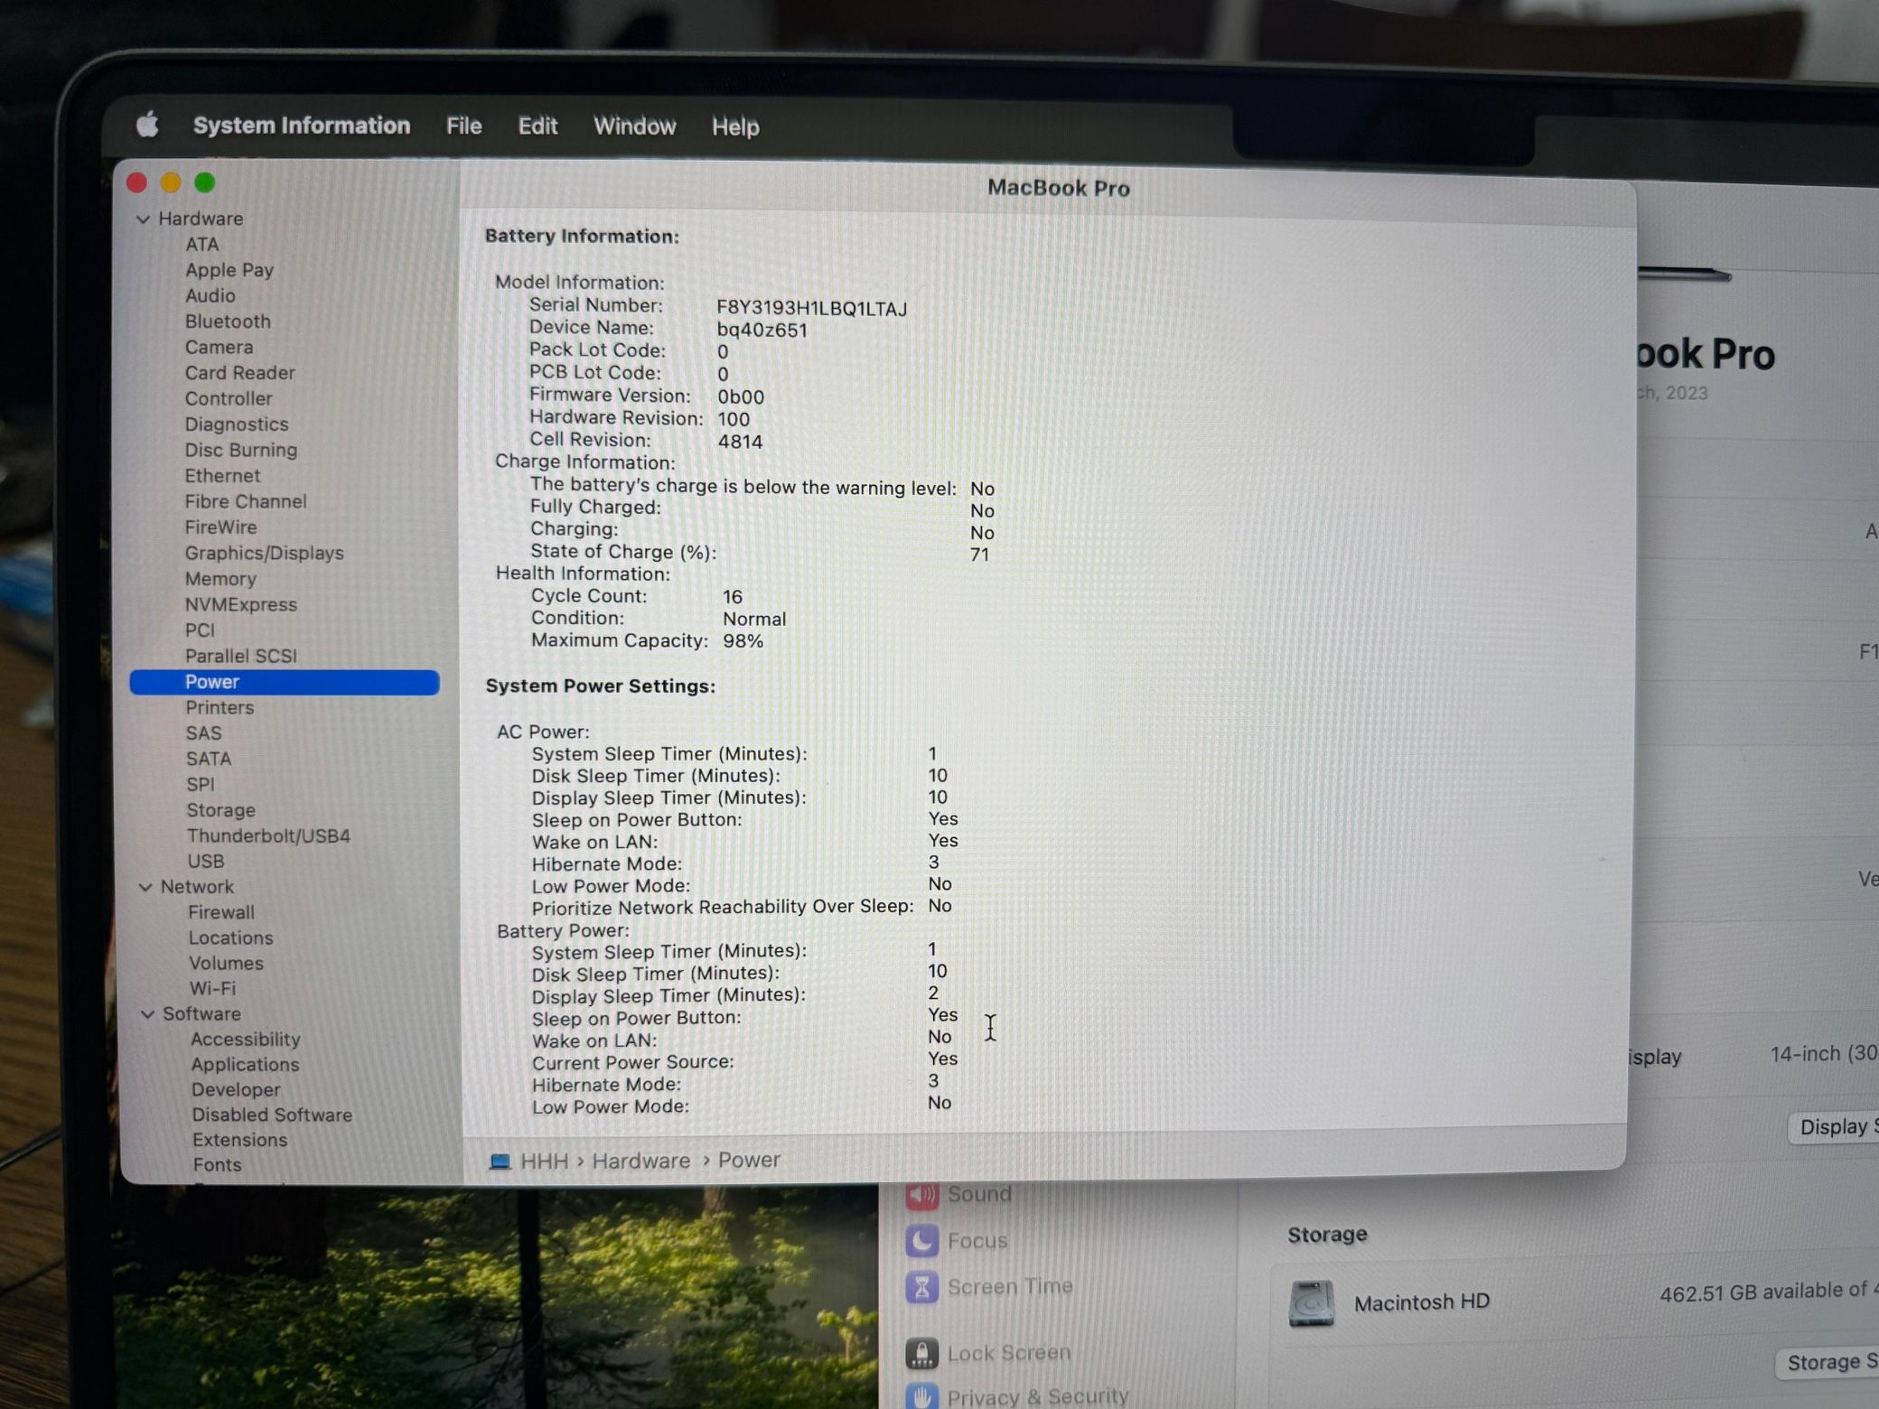Viewport: 1879px width, 1409px height.
Task: Select Graphics/Displays in the sidebar
Action: coord(264,553)
